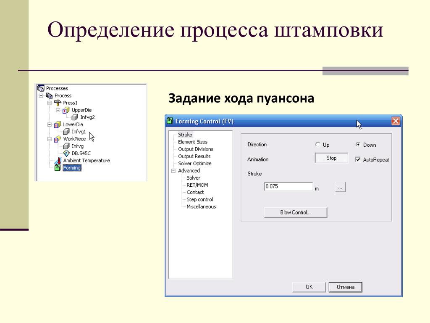Collapse the UpperDie tree node

coord(58,110)
